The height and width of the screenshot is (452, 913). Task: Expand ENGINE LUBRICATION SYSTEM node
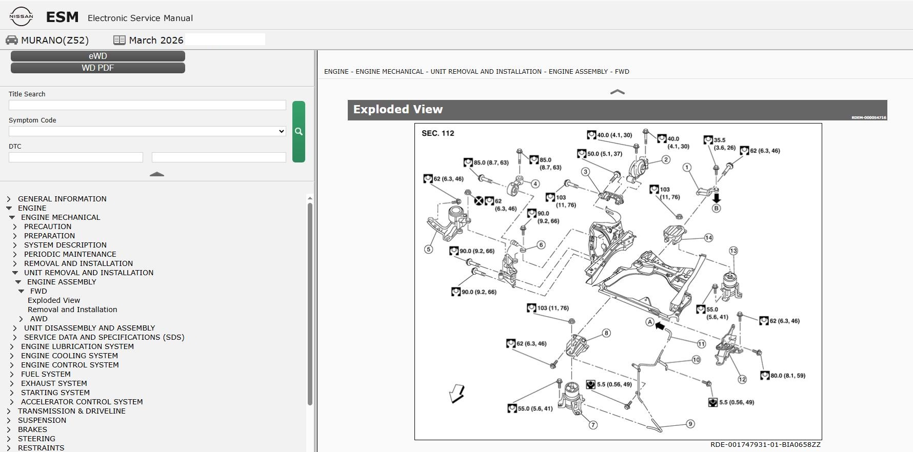click(12, 346)
